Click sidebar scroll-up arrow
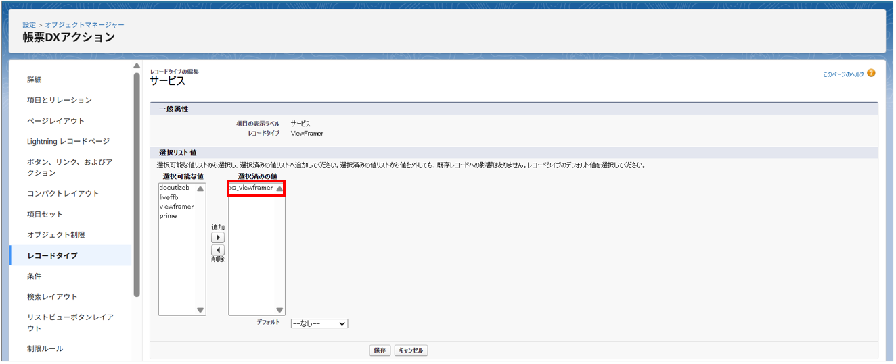The image size is (896, 364). pos(137,66)
